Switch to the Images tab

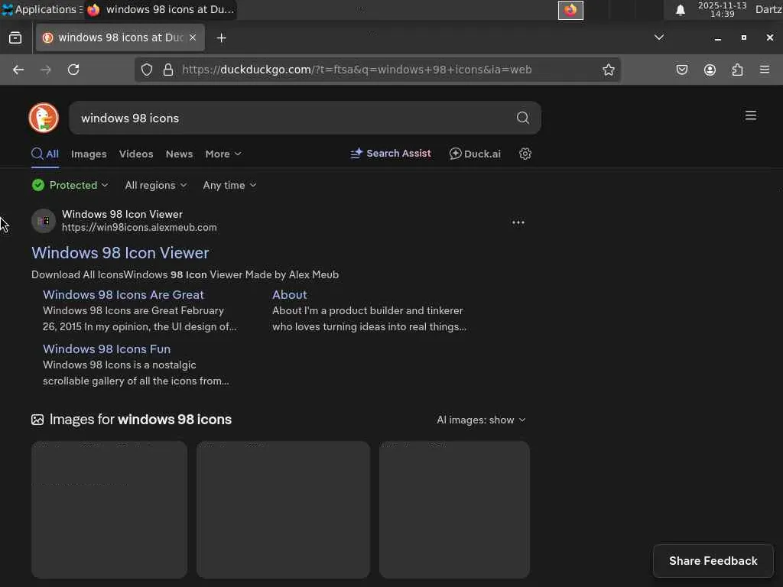[x=89, y=154]
